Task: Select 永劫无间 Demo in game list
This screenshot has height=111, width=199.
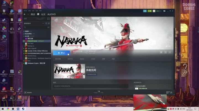Action: [x=37, y=41]
